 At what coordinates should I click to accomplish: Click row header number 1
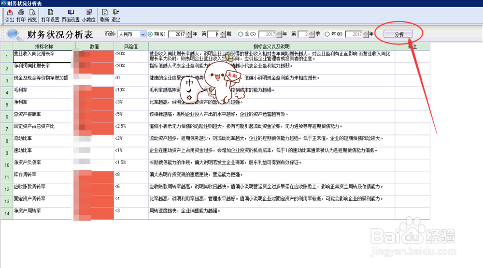click(6, 57)
